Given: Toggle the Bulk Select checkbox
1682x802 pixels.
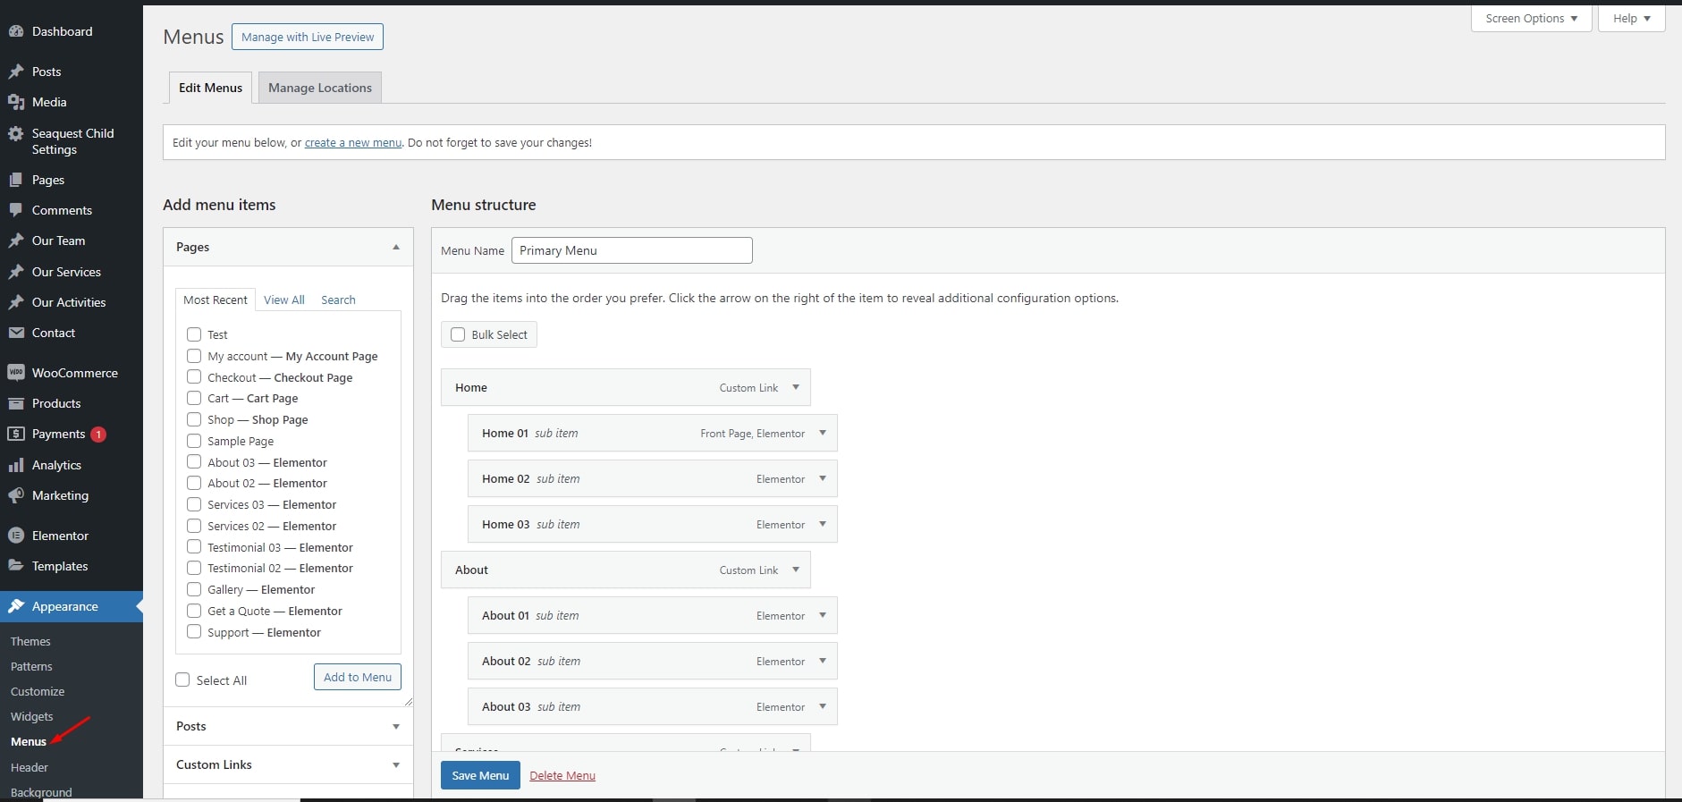Looking at the screenshot, I should 458,334.
